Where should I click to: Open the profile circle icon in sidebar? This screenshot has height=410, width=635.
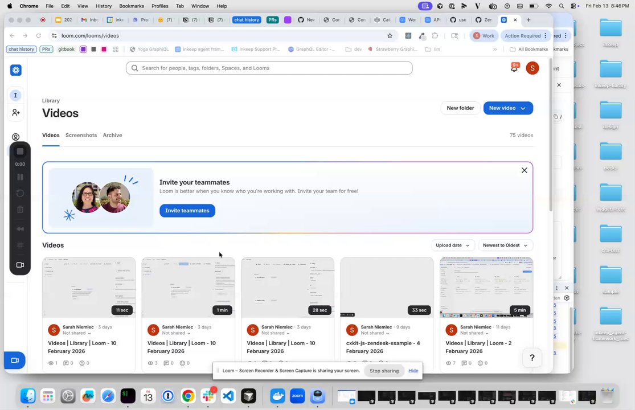(15, 137)
